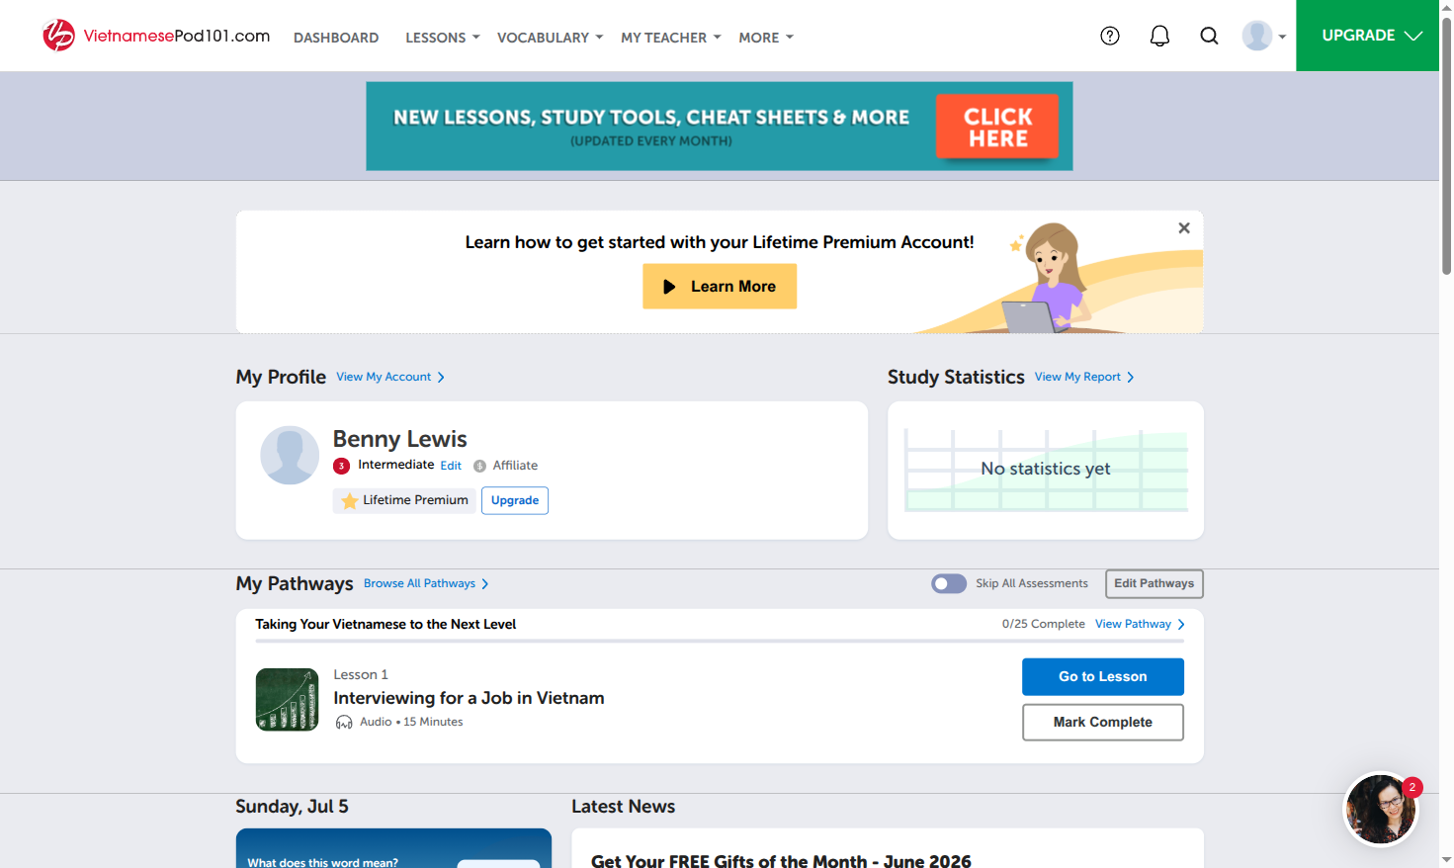
Task: Edit the Intermediate level setting
Action: [451, 466]
